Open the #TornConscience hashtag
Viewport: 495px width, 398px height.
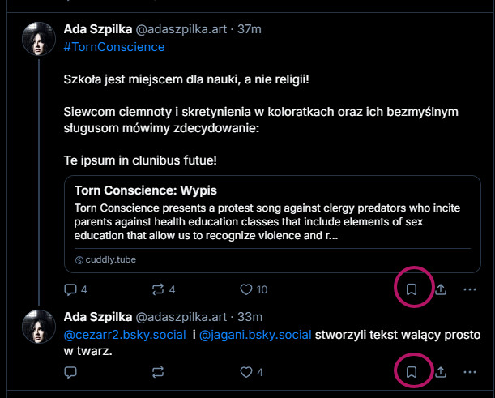[114, 47]
